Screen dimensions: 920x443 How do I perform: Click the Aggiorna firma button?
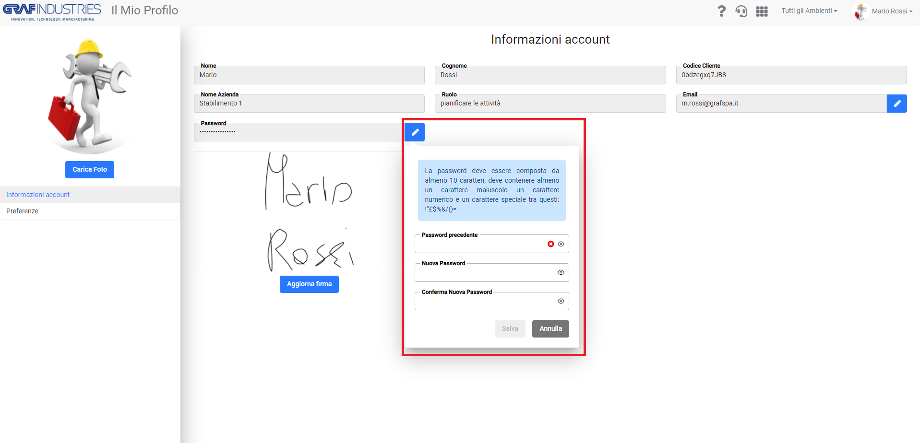(309, 284)
